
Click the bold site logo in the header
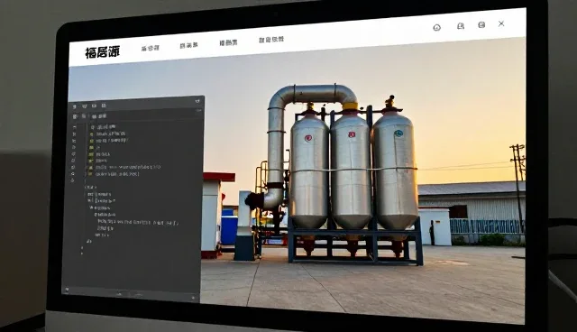pyautogui.click(x=102, y=52)
